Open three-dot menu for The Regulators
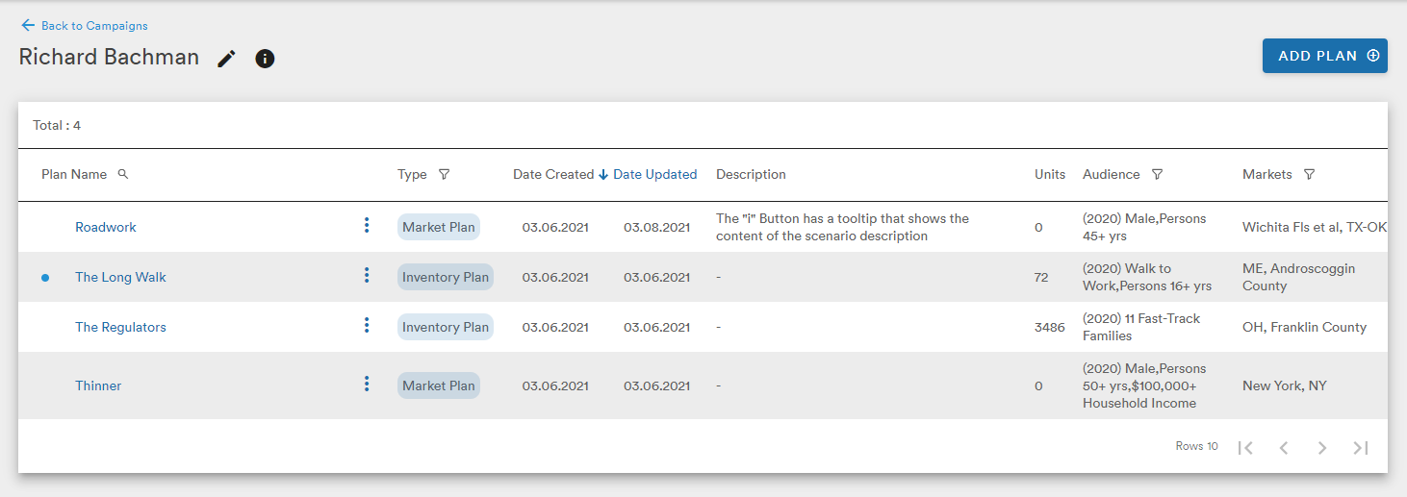Viewport: 1407px width, 497px height. point(367,325)
